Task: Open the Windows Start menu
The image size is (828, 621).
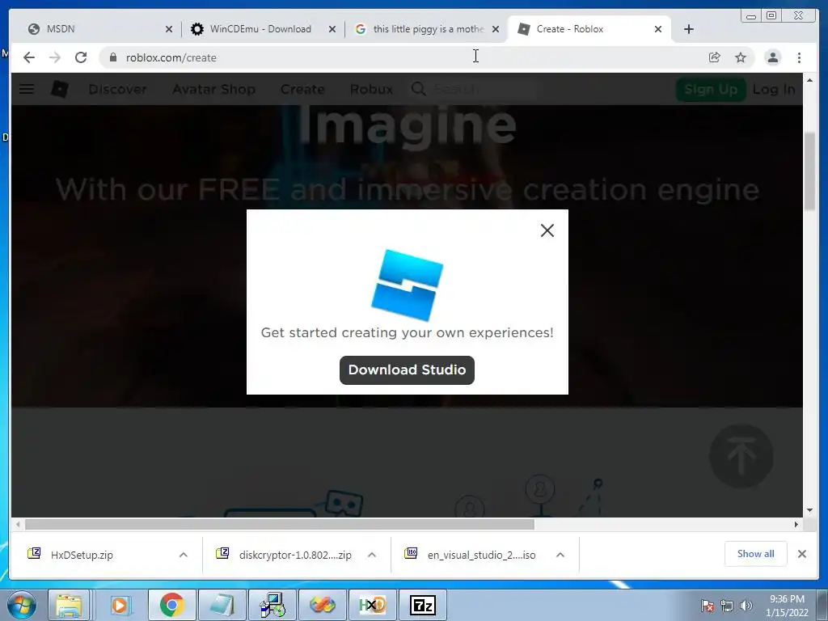Action: pos(22,605)
